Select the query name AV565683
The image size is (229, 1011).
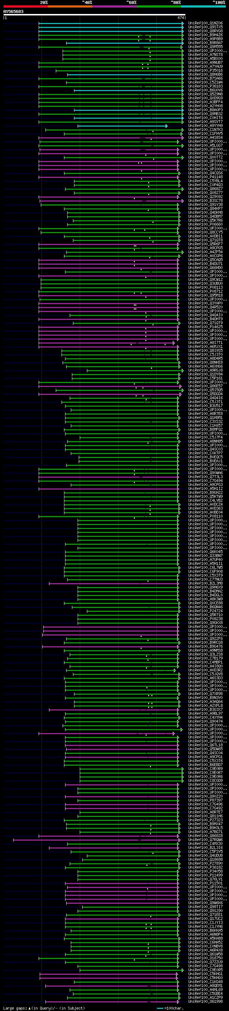(13, 11)
